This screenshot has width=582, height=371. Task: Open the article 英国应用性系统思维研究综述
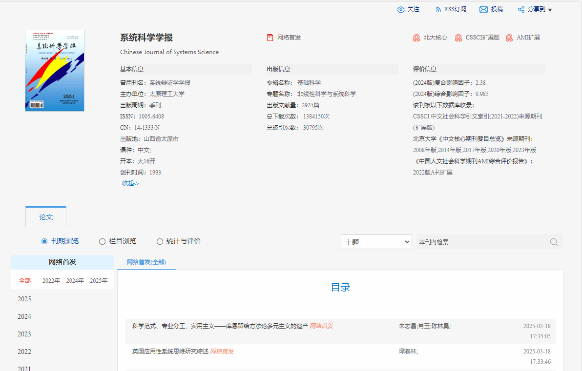(170, 351)
